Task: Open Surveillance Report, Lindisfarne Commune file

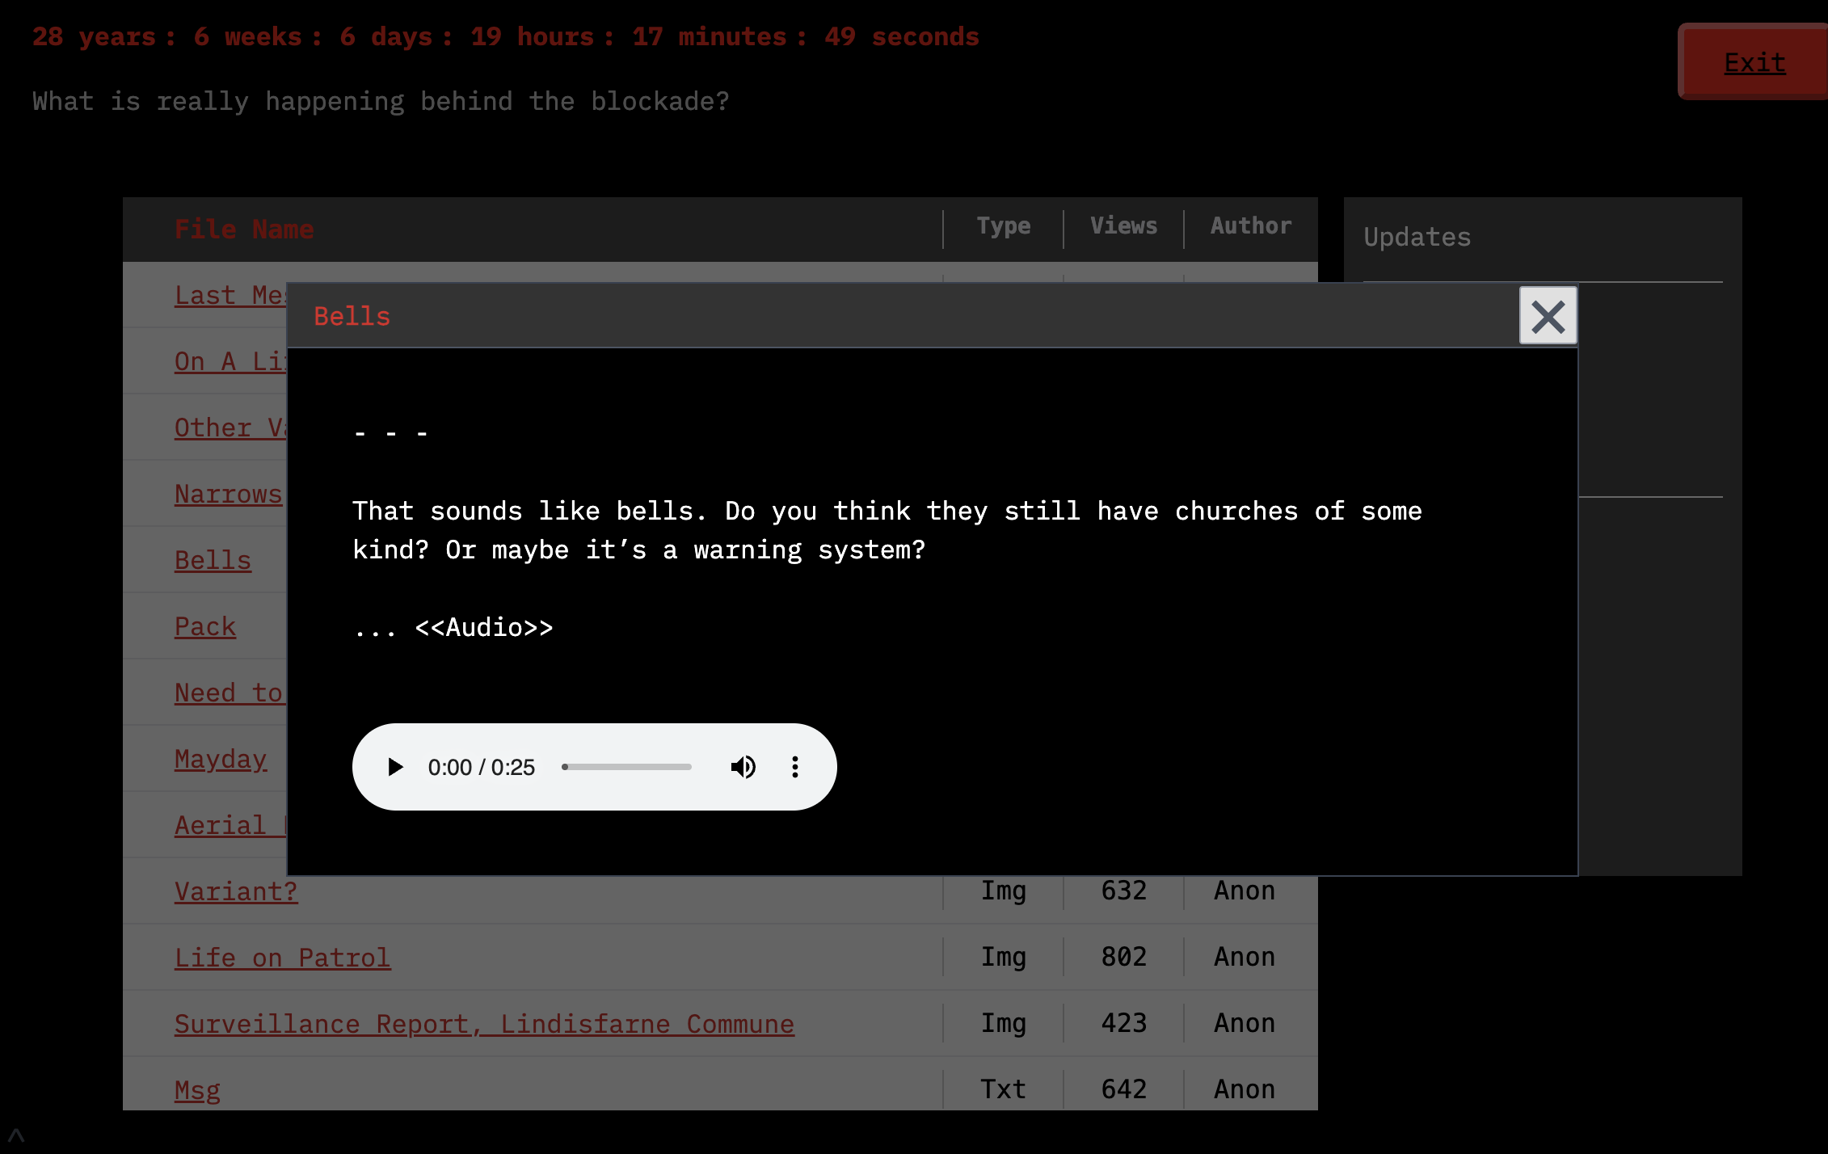Action: point(484,1024)
